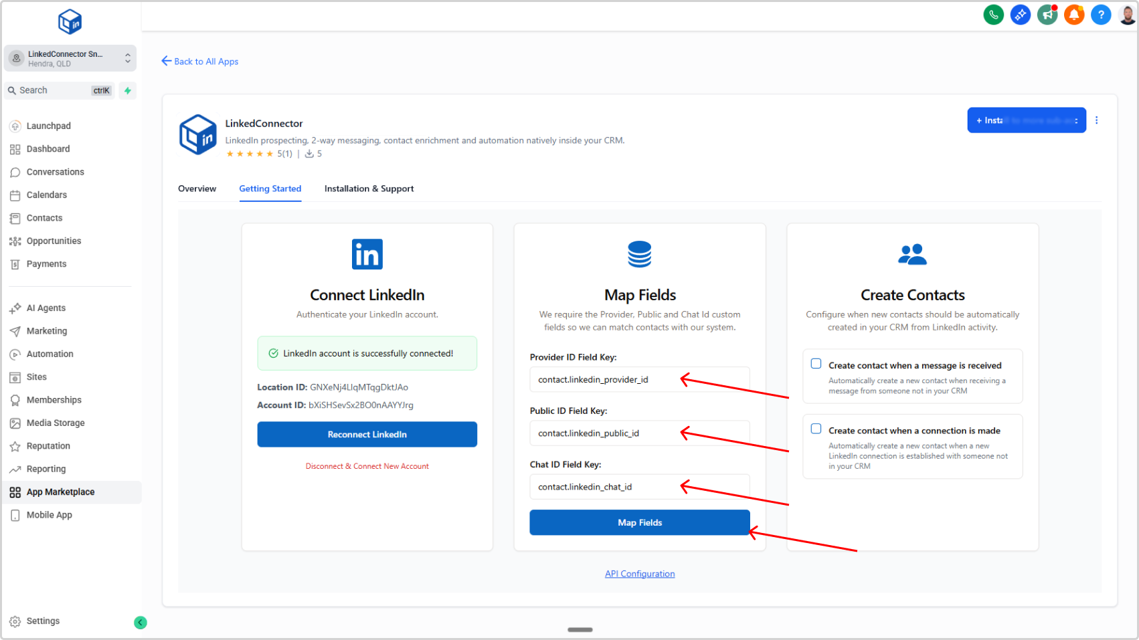Collapse sidebar with green arrow button
The image size is (1139, 640).
pyautogui.click(x=140, y=623)
